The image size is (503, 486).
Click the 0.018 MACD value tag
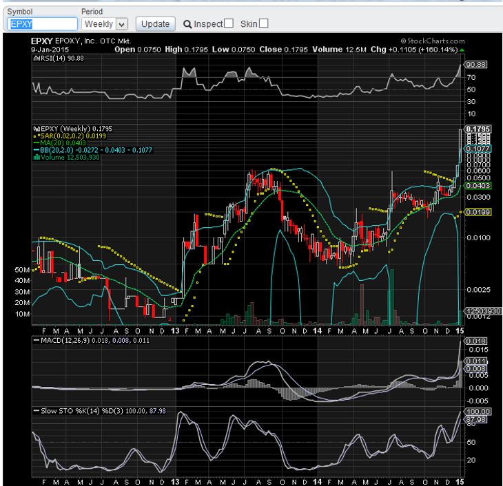[476, 341]
